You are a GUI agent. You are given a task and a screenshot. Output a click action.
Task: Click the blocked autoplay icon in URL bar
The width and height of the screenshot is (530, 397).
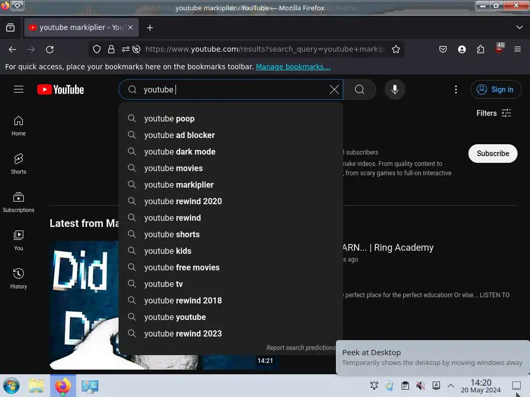click(136, 49)
